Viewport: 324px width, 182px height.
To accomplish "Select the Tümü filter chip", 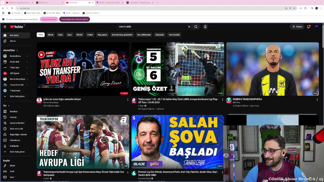I will (40, 35).
